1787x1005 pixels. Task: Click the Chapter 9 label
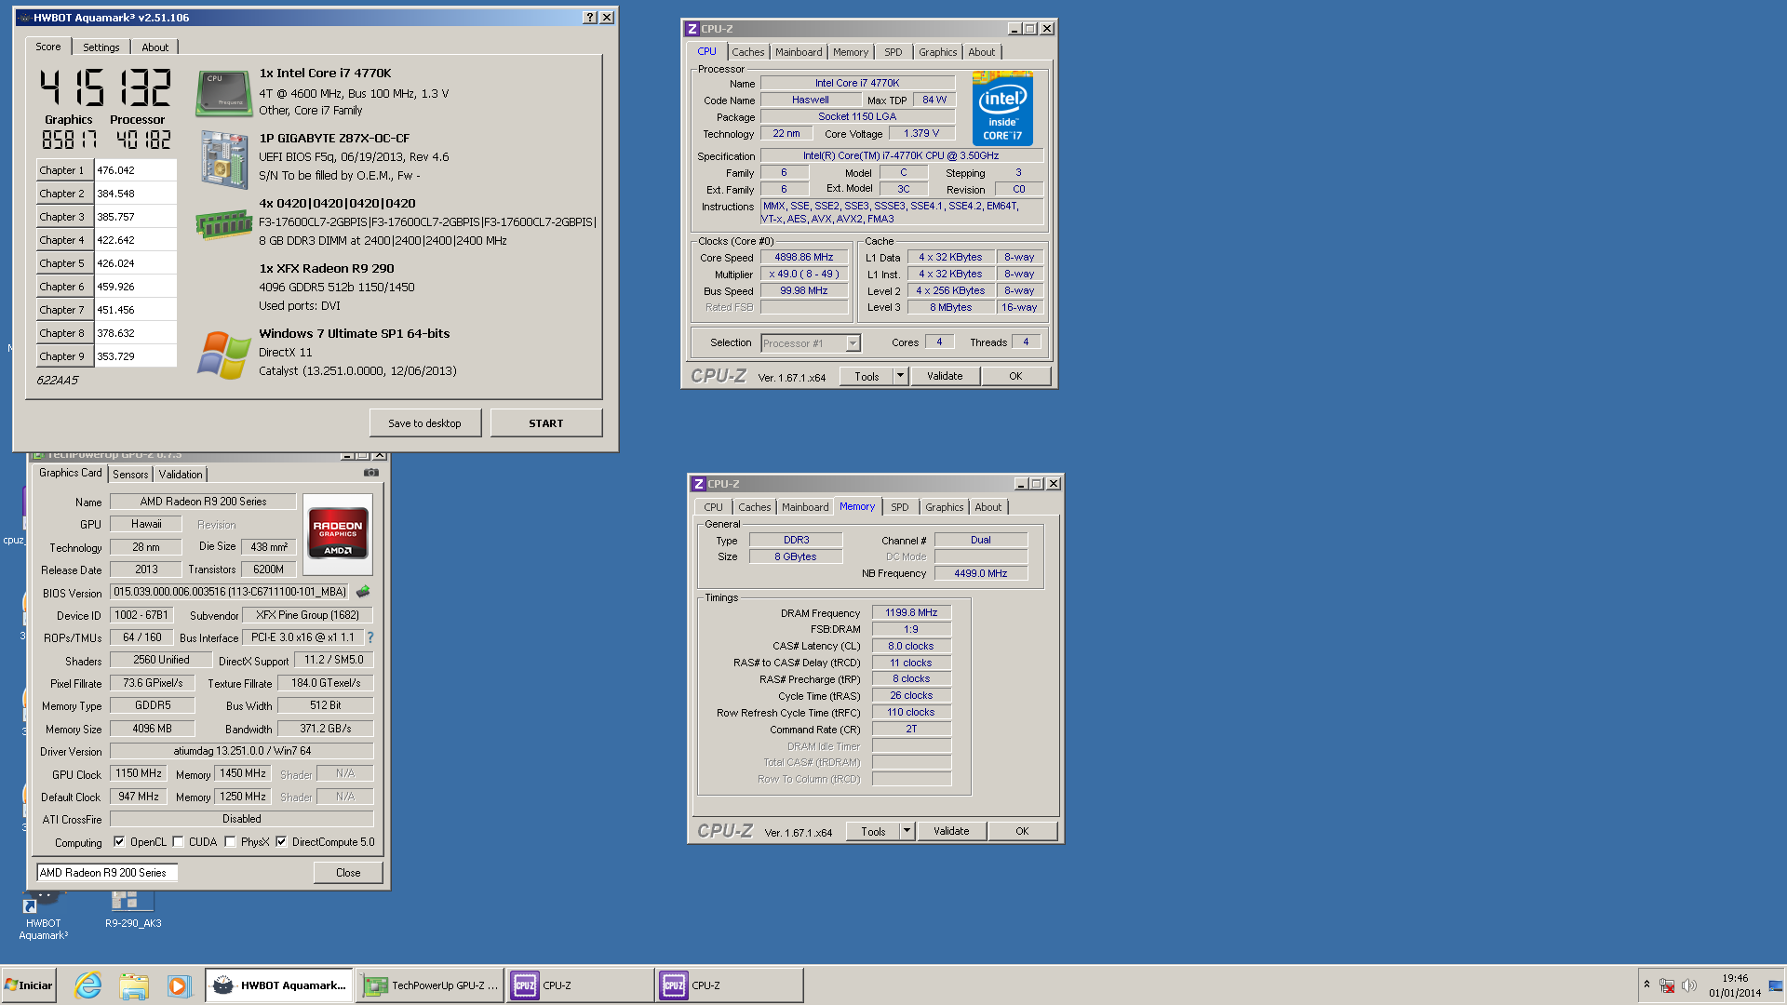[x=63, y=356]
